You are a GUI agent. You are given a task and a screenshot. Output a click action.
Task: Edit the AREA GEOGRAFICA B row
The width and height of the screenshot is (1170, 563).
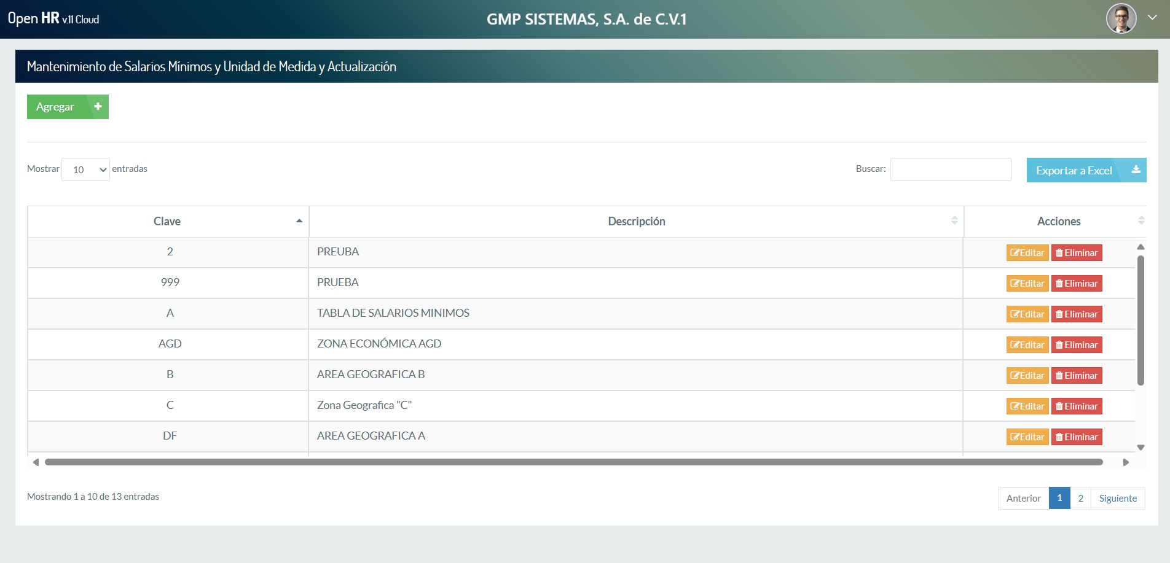tap(1027, 376)
